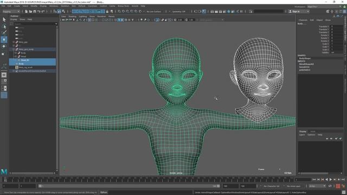Click the IPR render icon
The width and height of the screenshot is (347, 195).
pos(221,11)
